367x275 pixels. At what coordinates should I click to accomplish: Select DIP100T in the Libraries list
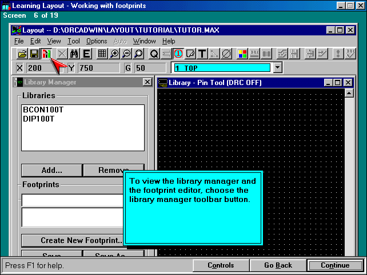(x=38, y=119)
